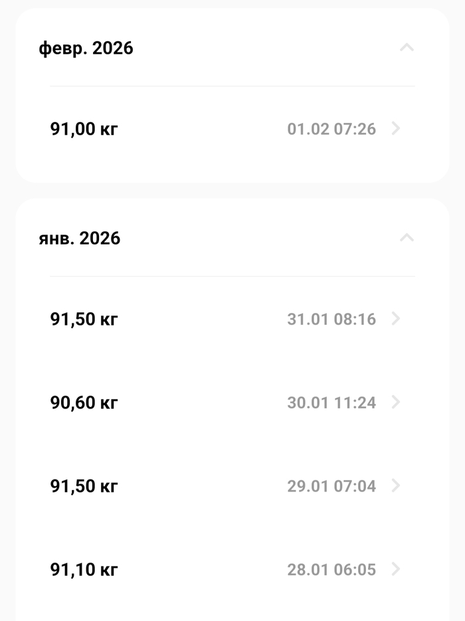Tap the 28.01 06:05 timestamp
Image resolution: width=465 pixels, height=621 pixels.
tap(331, 570)
